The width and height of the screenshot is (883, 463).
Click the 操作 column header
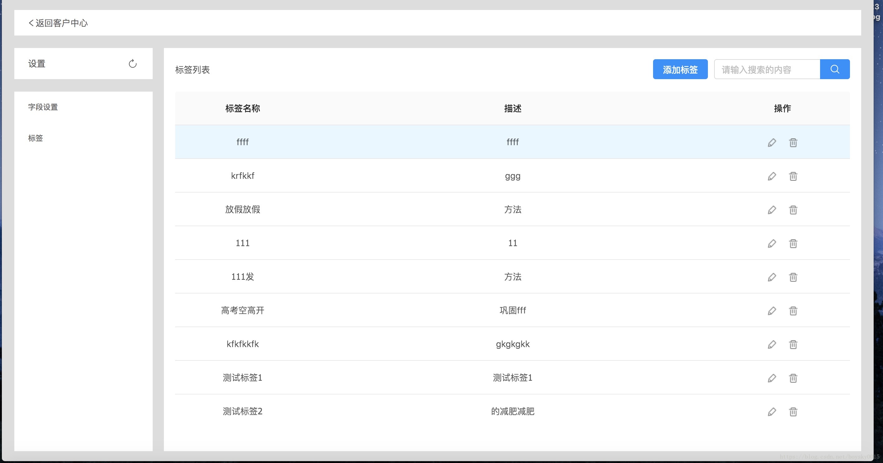(x=782, y=108)
